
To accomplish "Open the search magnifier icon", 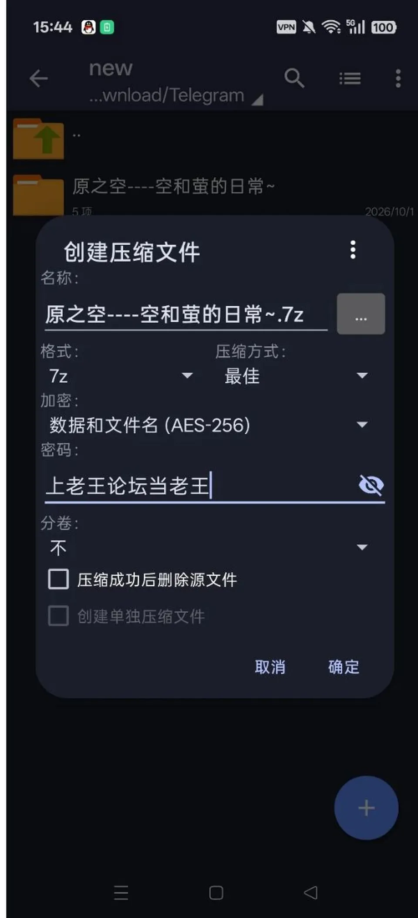I will (x=294, y=78).
